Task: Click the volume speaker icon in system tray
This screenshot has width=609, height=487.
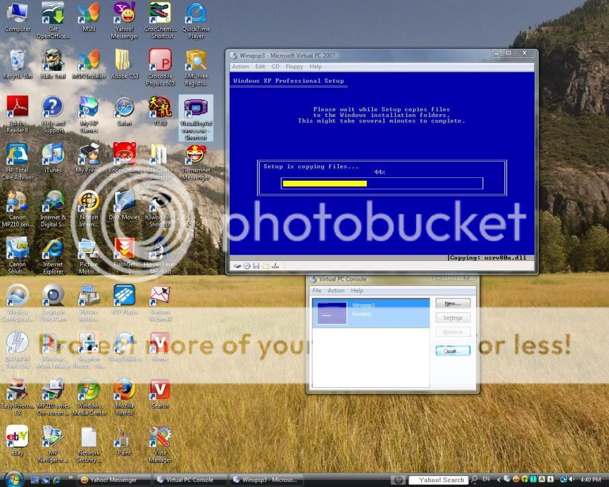Action: (x=571, y=480)
